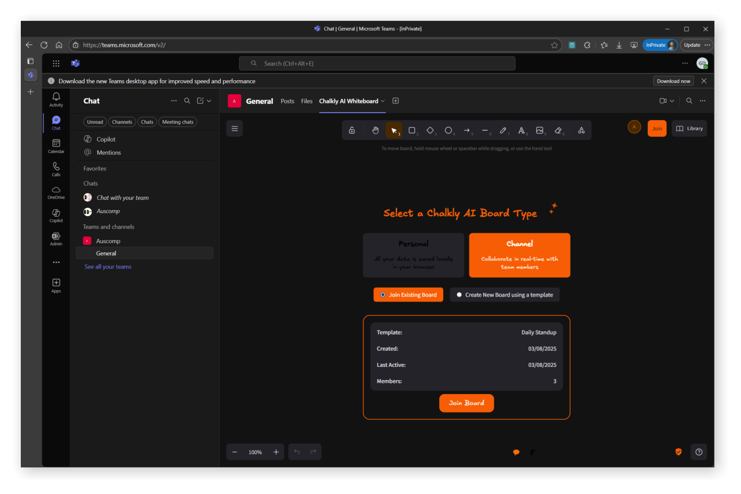Select the Pencil draw tool

pyautogui.click(x=503, y=131)
